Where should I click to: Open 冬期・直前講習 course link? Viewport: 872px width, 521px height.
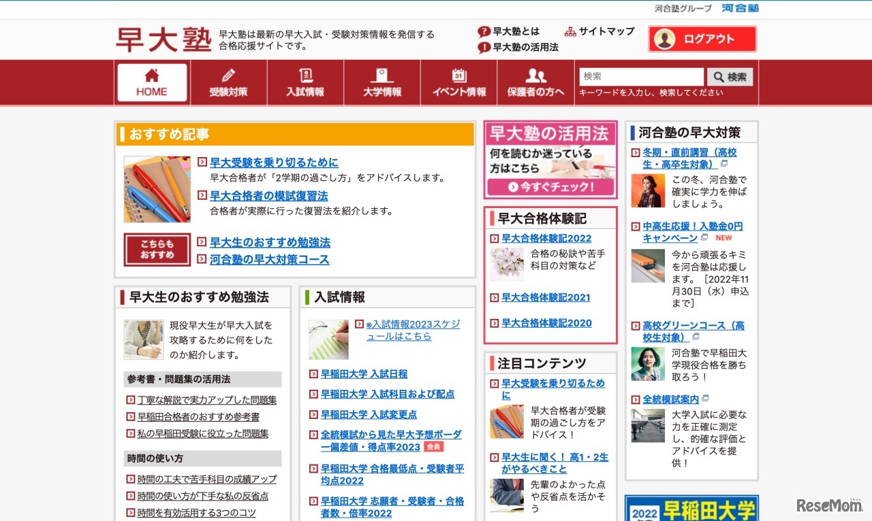coord(689,158)
